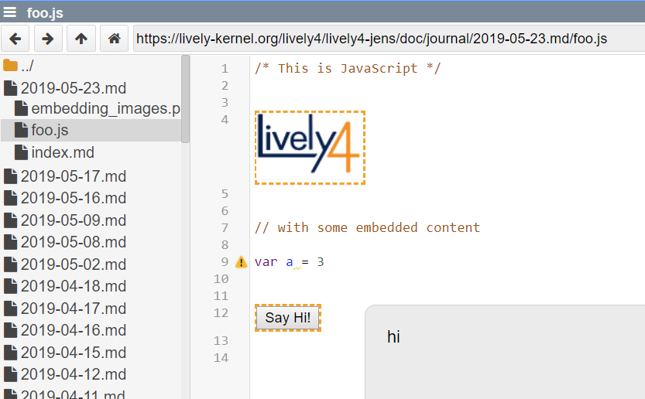Click line number 7 in the gutter
The width and height of the screenshot is (645, 399).
(225, 228)
